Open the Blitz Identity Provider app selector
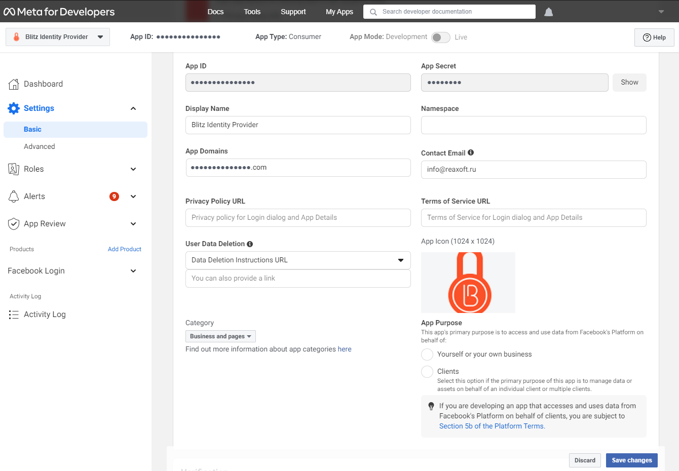This screenshot has height=471, width=679. (58, 37)
